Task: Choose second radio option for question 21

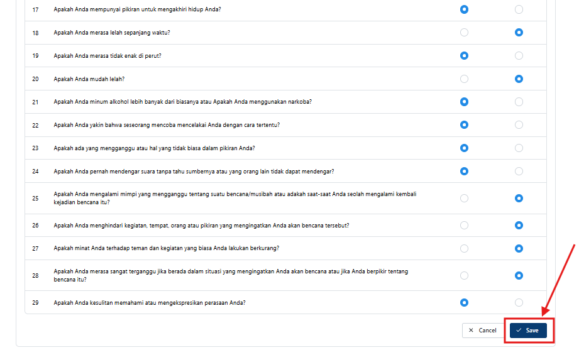Action: [x=519, y=102]
